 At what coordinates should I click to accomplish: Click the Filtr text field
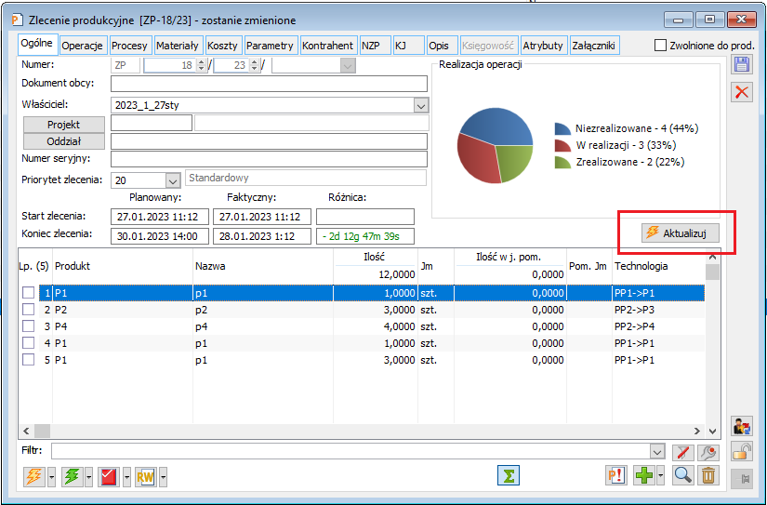pyautogui.click(x=350, y=452)
